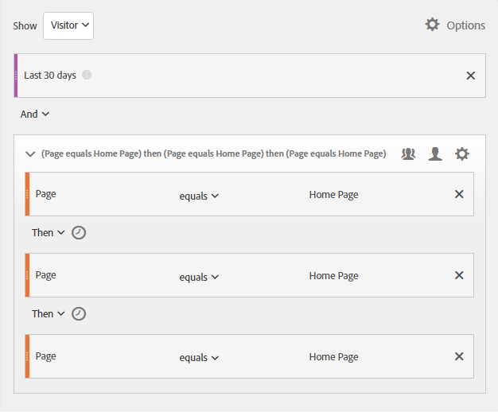Viewport: 498px width, 412px height.
Task: Open the first Then operator dropdown
Action: pyautogui.click(x=49, y=233)
